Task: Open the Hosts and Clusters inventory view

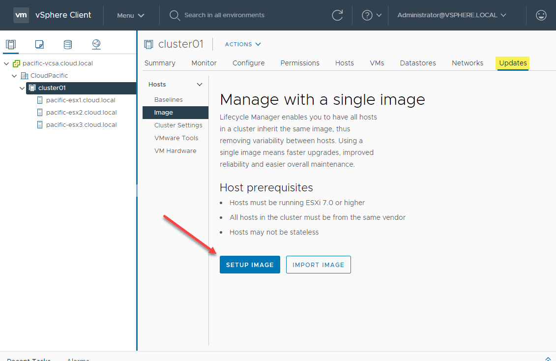Action: tap(11, 45)
